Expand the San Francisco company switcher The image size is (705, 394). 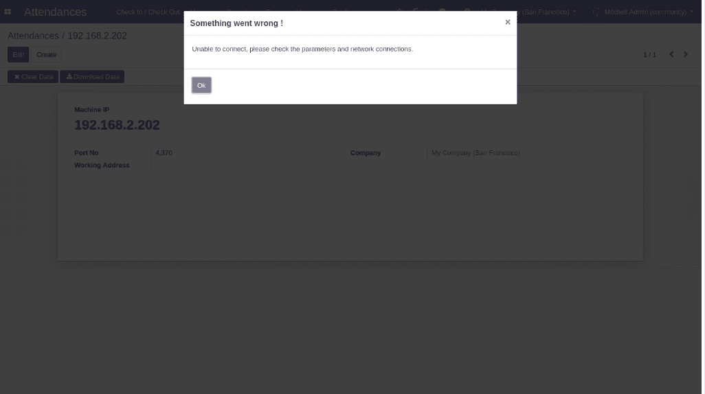pos(545,12)
